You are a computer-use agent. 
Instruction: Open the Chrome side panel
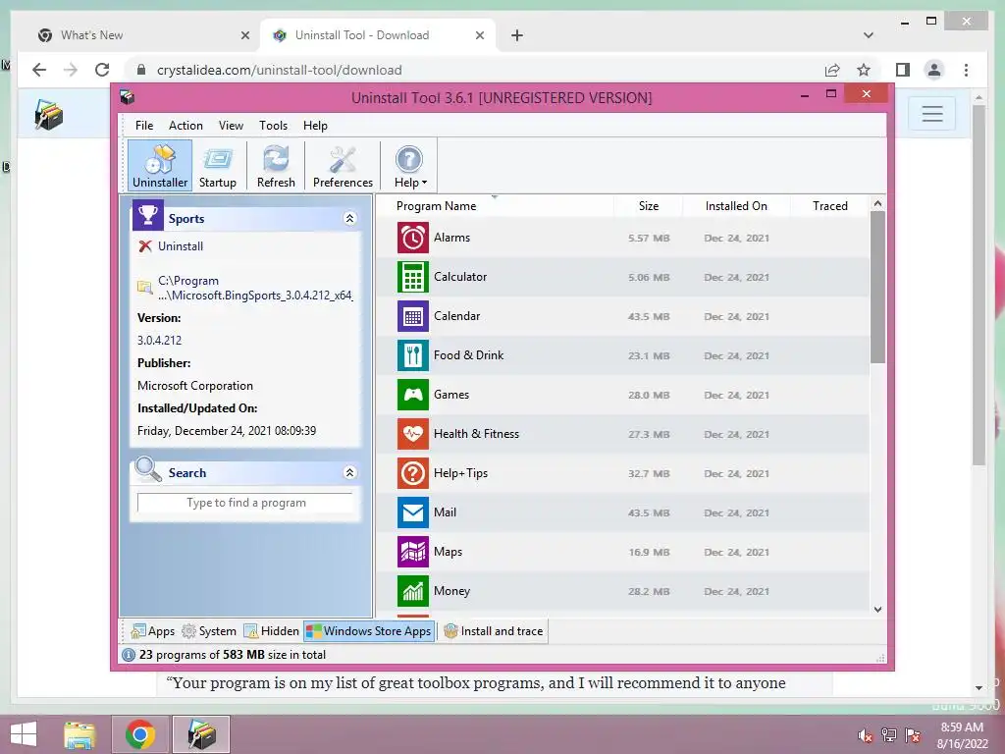(903, 70)
